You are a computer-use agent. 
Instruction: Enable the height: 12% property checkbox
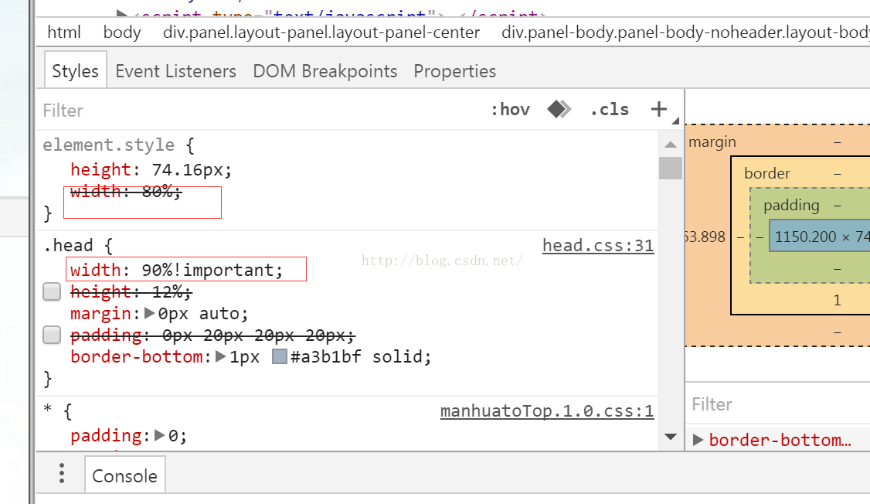(x=52, y=291)
